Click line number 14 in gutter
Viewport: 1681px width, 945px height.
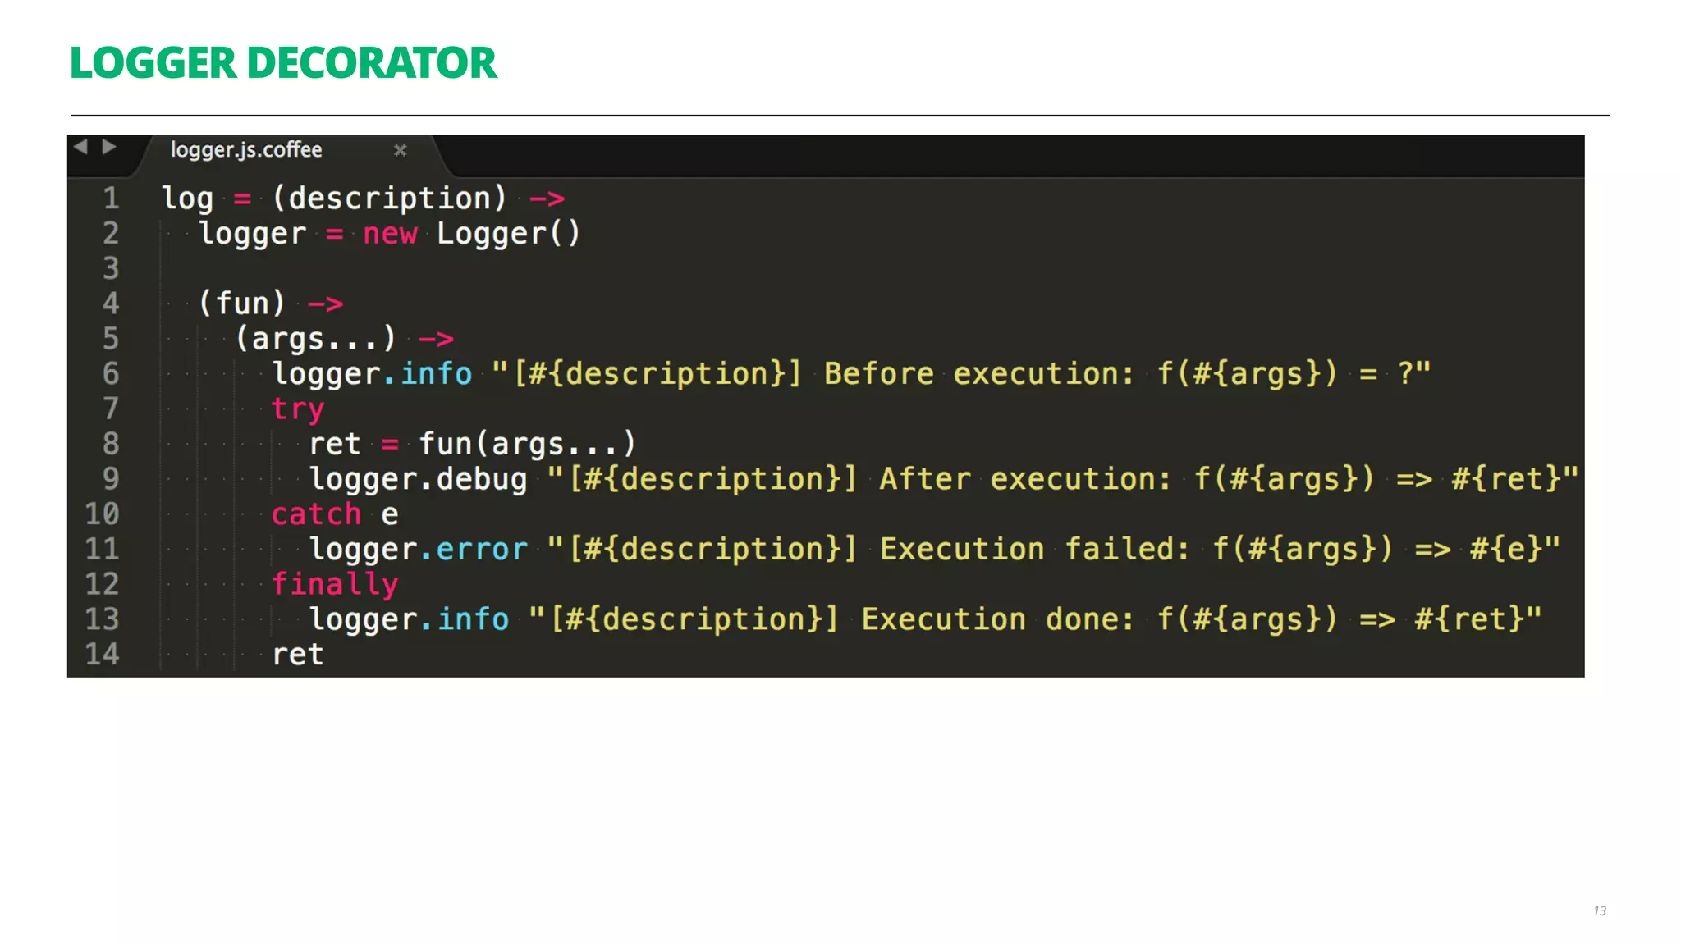103,655
